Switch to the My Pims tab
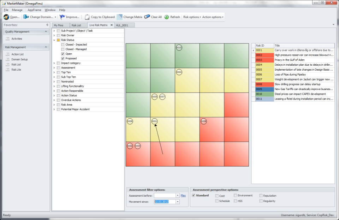The height and width of the screenshot is (220, 339). (x=58, y=25)
